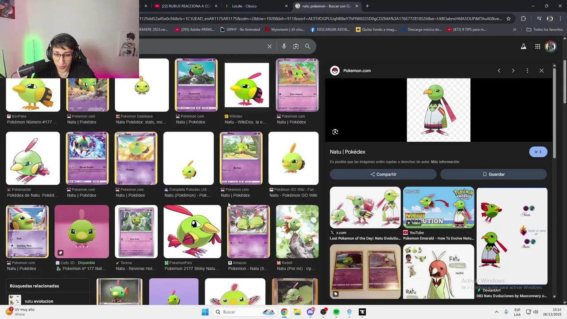The width and height of the screenshot is (567, 319).
Task: Show the previous image in preview panel
Action: click(499, 71)
